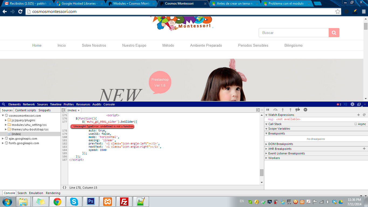The image size is (368, 207).
Task: Click the Windows Start button
Action: (7, 202)
